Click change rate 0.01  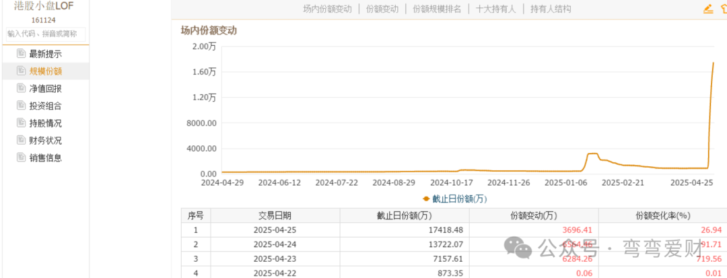(x=714, y=273)
